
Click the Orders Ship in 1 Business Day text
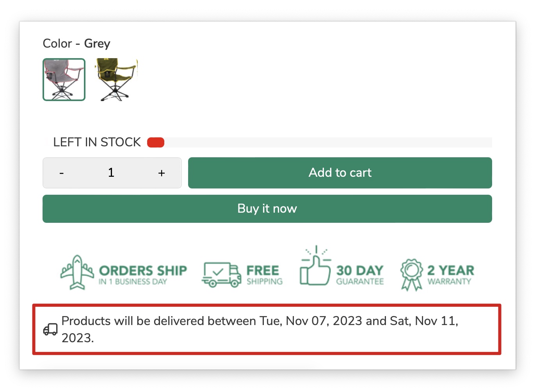(143, 275)
